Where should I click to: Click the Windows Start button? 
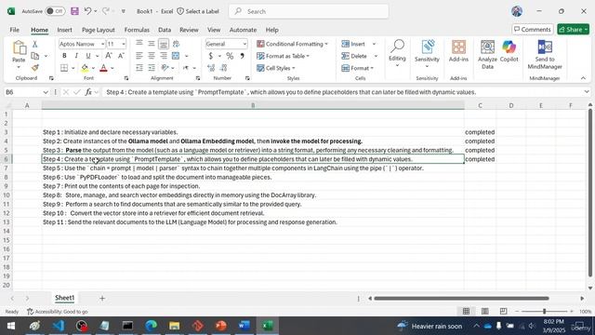(11, 326)
